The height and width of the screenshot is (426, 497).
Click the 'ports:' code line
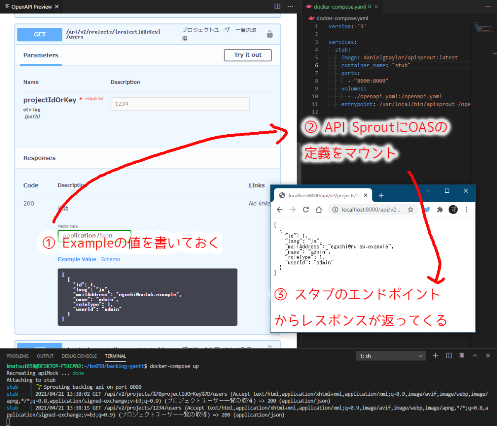point(351,73)
